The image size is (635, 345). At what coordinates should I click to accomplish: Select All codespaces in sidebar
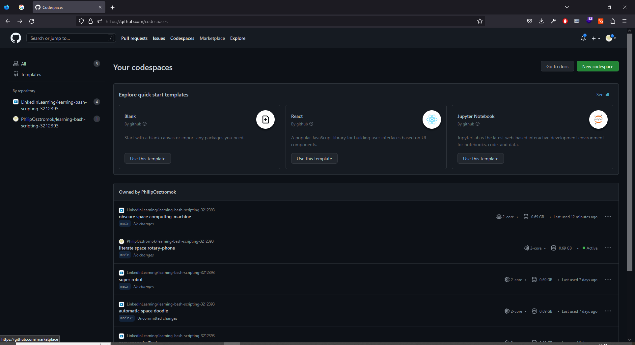pos(57,64)
